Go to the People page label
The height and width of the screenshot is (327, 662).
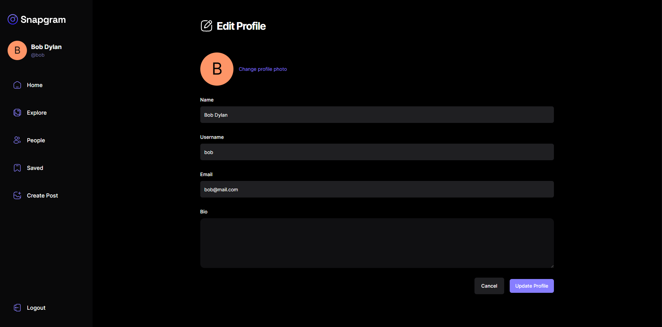coord(36,140)
